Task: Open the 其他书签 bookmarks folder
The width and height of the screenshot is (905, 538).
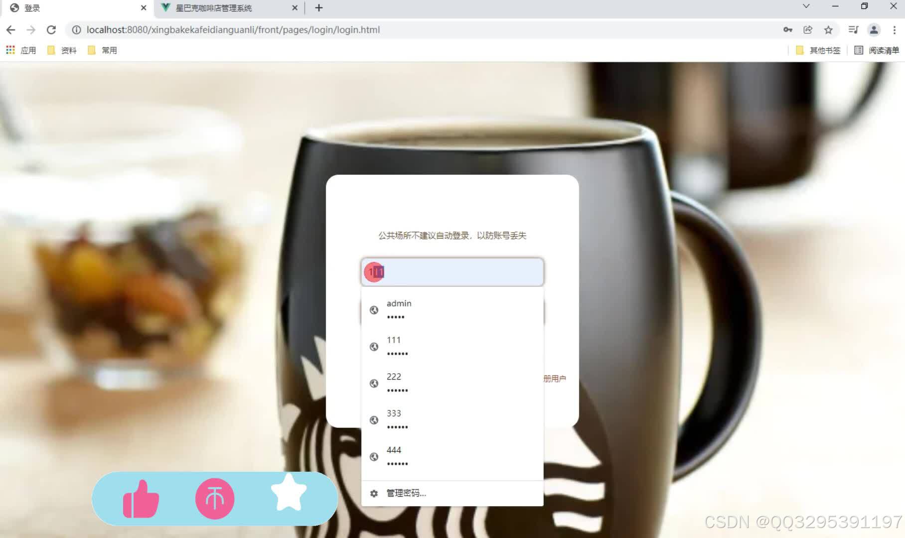Action: (x=818, y=50)
